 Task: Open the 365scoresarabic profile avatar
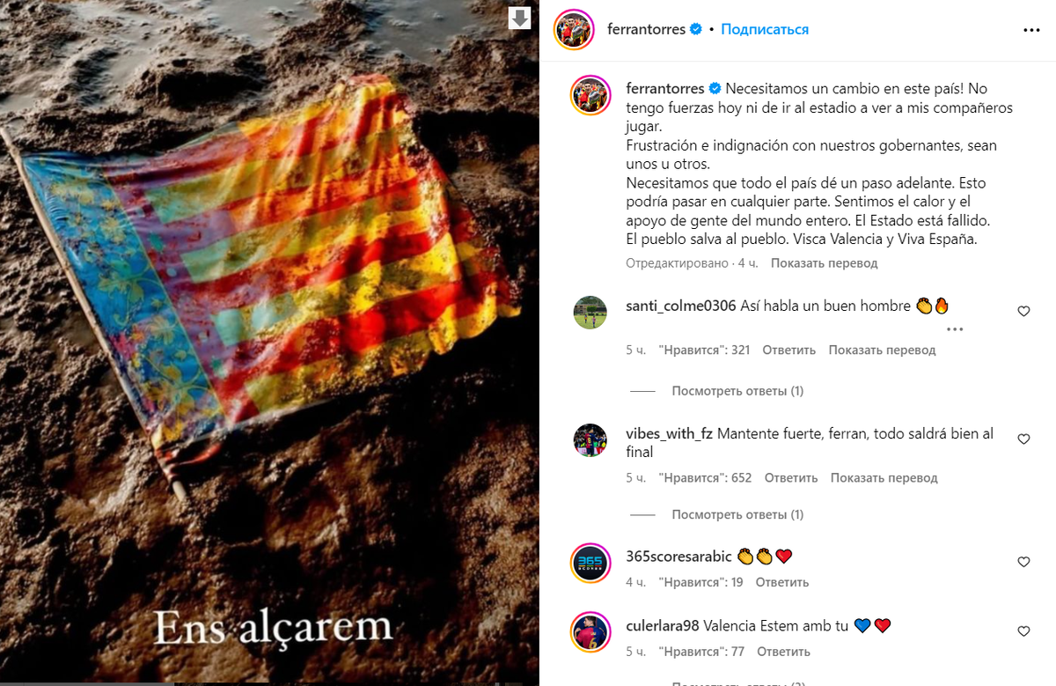590,563
